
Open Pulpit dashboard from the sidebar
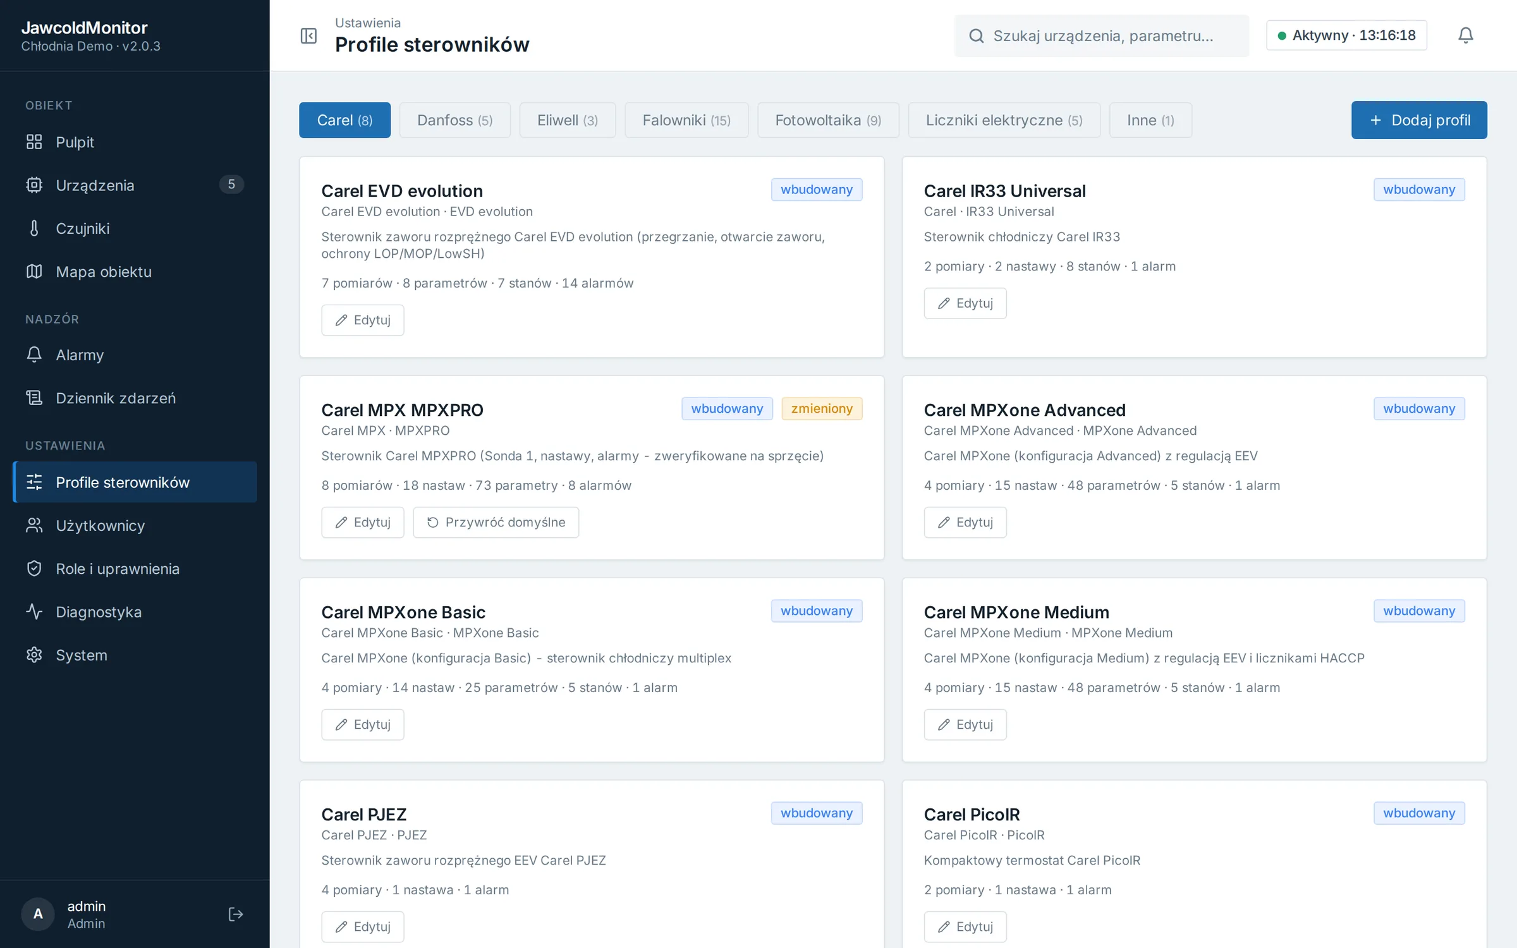tap(135, 142)
